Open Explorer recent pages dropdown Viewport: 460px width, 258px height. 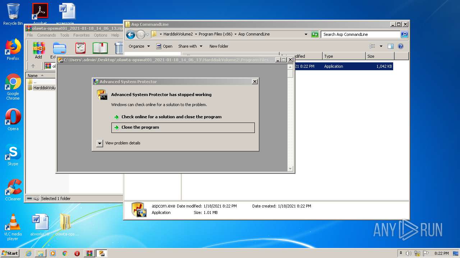coord(147,35)
